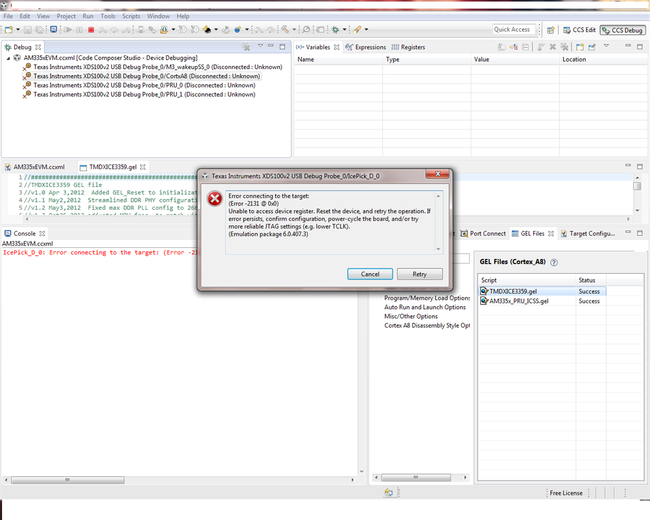Click the New file toolbar icon
Viewport: 650px width, 520px height.
pyautogui.click(x=8, y=30)
